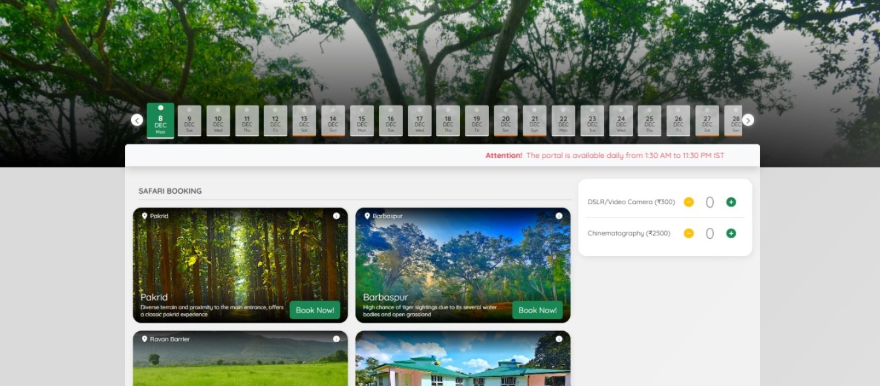Viewport: 880px width, 386px height.
Task: Click the Ravan Barrier location pin icon
Action: [x=144, y=339]
